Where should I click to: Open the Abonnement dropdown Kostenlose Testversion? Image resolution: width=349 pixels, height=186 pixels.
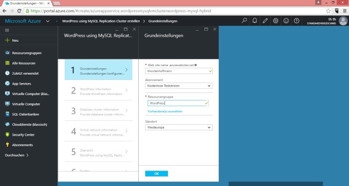pos(179,86)
